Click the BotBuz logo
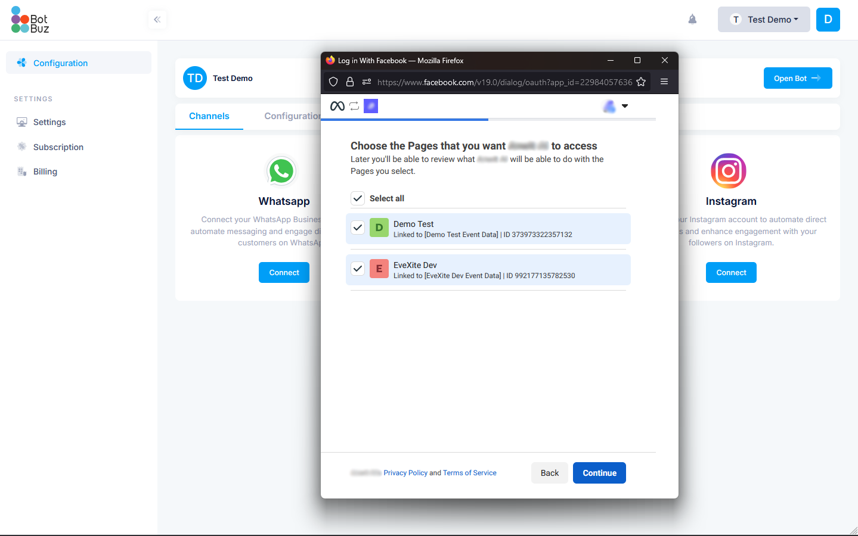 [x=30, y=20]
